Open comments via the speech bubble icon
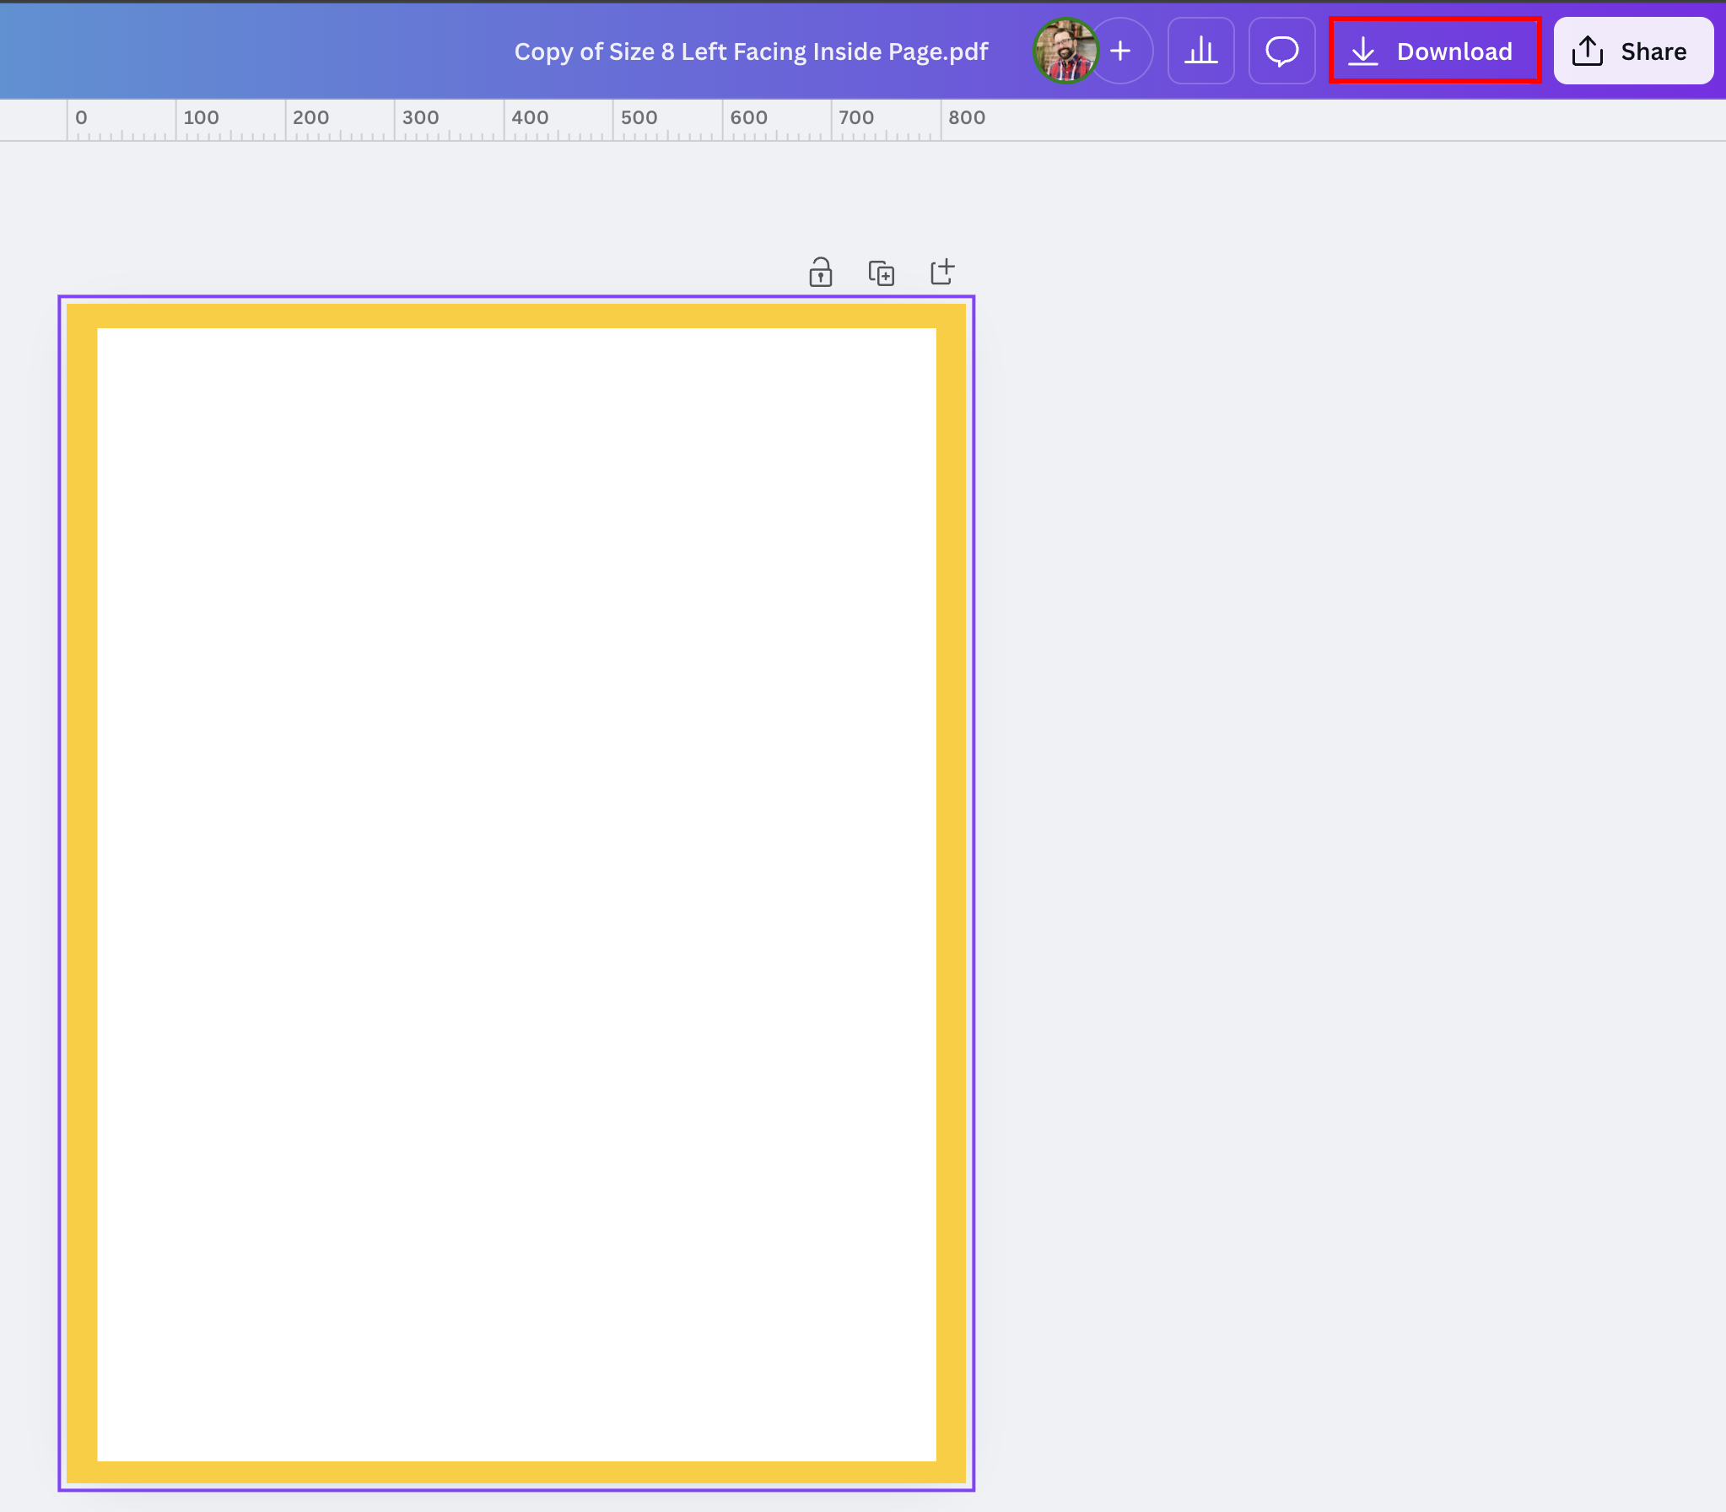The image size is (1726, 1512). pyautogui.click(x=1281, y=51)
